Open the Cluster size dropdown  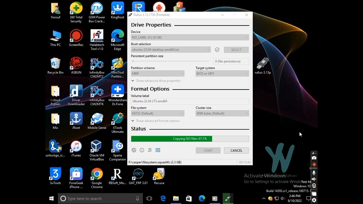click(x=222, y=113)
